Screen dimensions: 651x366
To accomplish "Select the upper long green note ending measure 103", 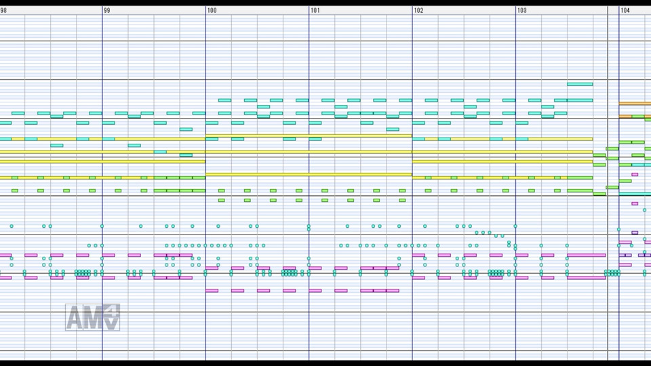I will pos(580,178).
